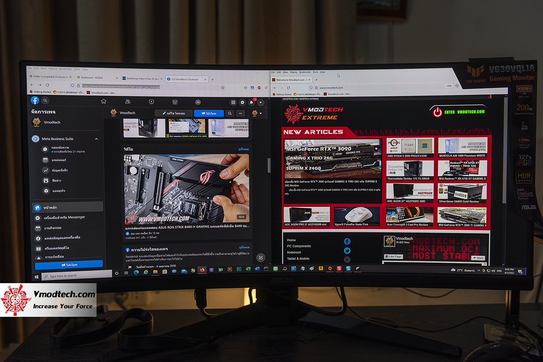Open Getting Started bookmark in Facebook window
The width and height of the screenshot is (543, 362).
pyautogui.click(x=40, y=92)
